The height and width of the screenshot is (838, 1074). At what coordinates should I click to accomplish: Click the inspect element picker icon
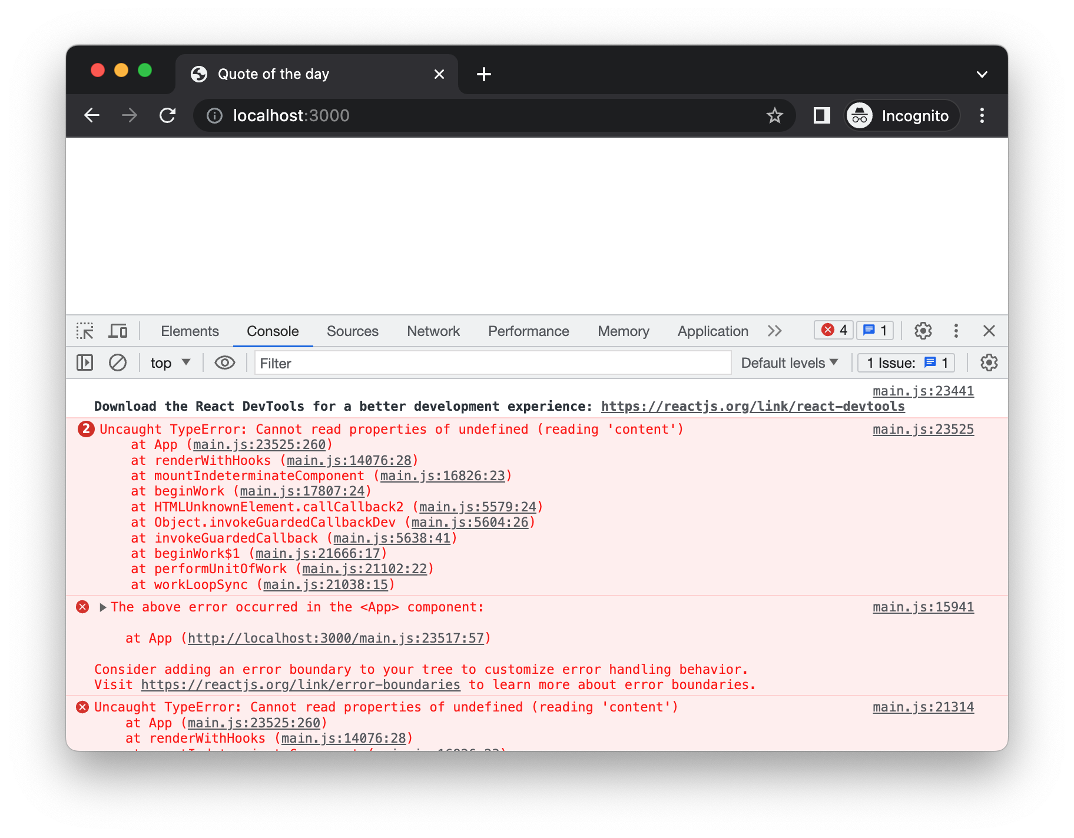85,331
